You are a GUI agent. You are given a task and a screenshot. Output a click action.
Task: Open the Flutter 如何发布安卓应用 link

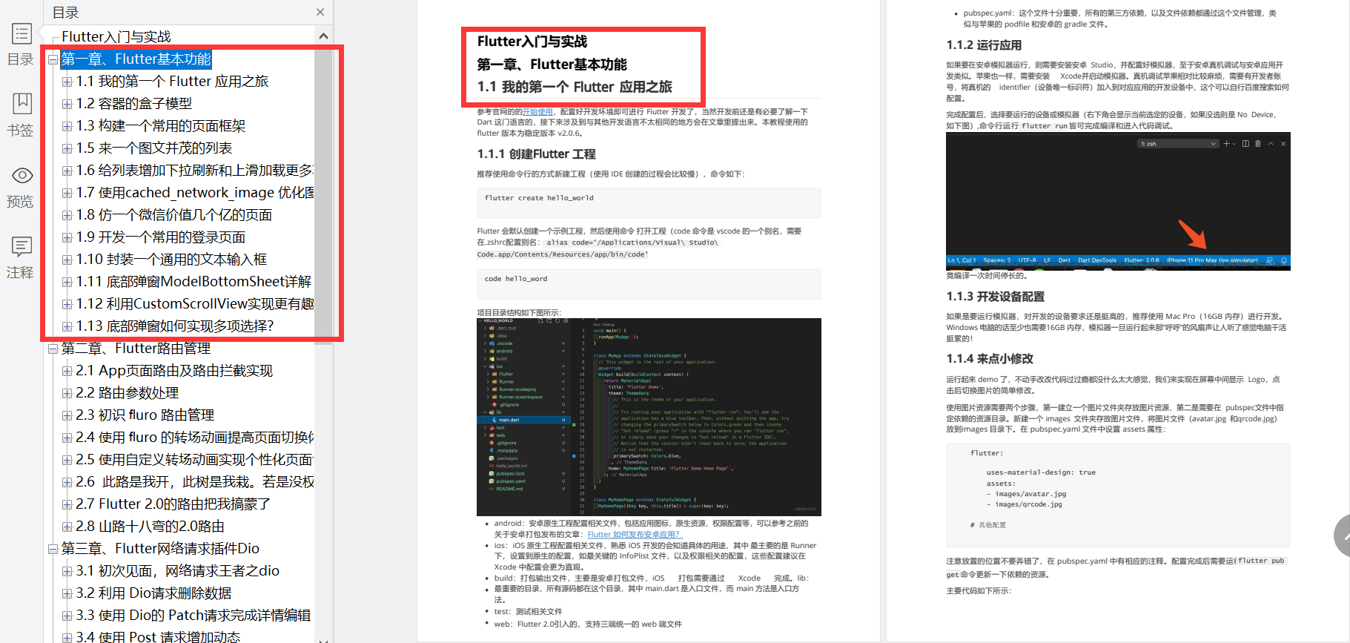point(635,534)
